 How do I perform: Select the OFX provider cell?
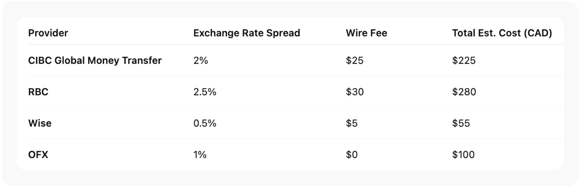coord(38,155)
